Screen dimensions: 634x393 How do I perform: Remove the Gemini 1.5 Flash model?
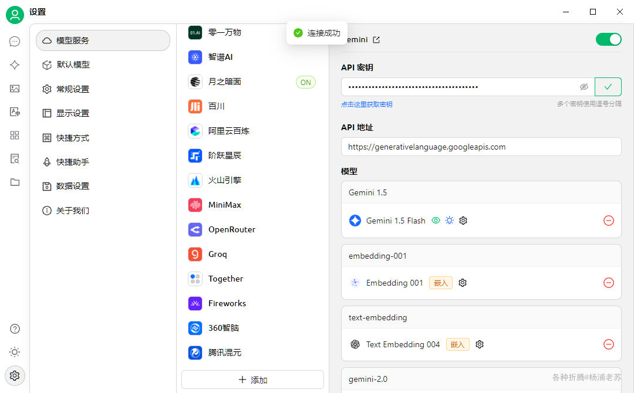(x=609, y=221)
